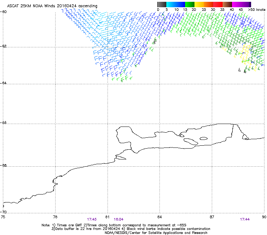Screen dimensions: 267x235
Task: Click the ASCAT 25KM NOAA Winds title
Action: 52,6
